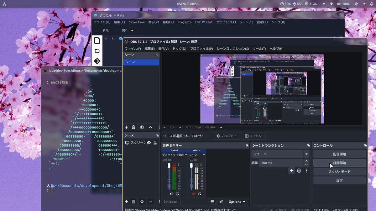Click the 配信開始 (start streaming) button

(x=339, y=154)
